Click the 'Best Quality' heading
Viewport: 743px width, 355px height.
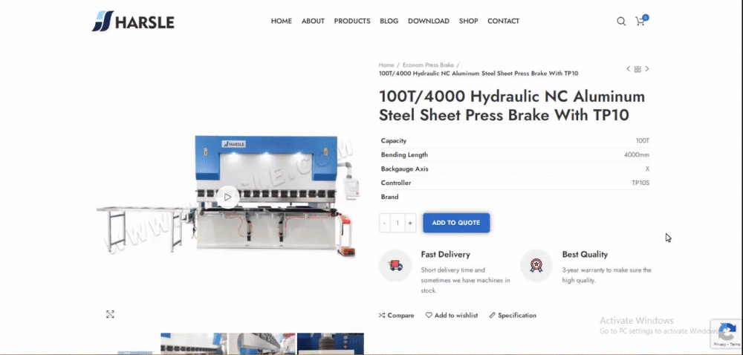585,255
